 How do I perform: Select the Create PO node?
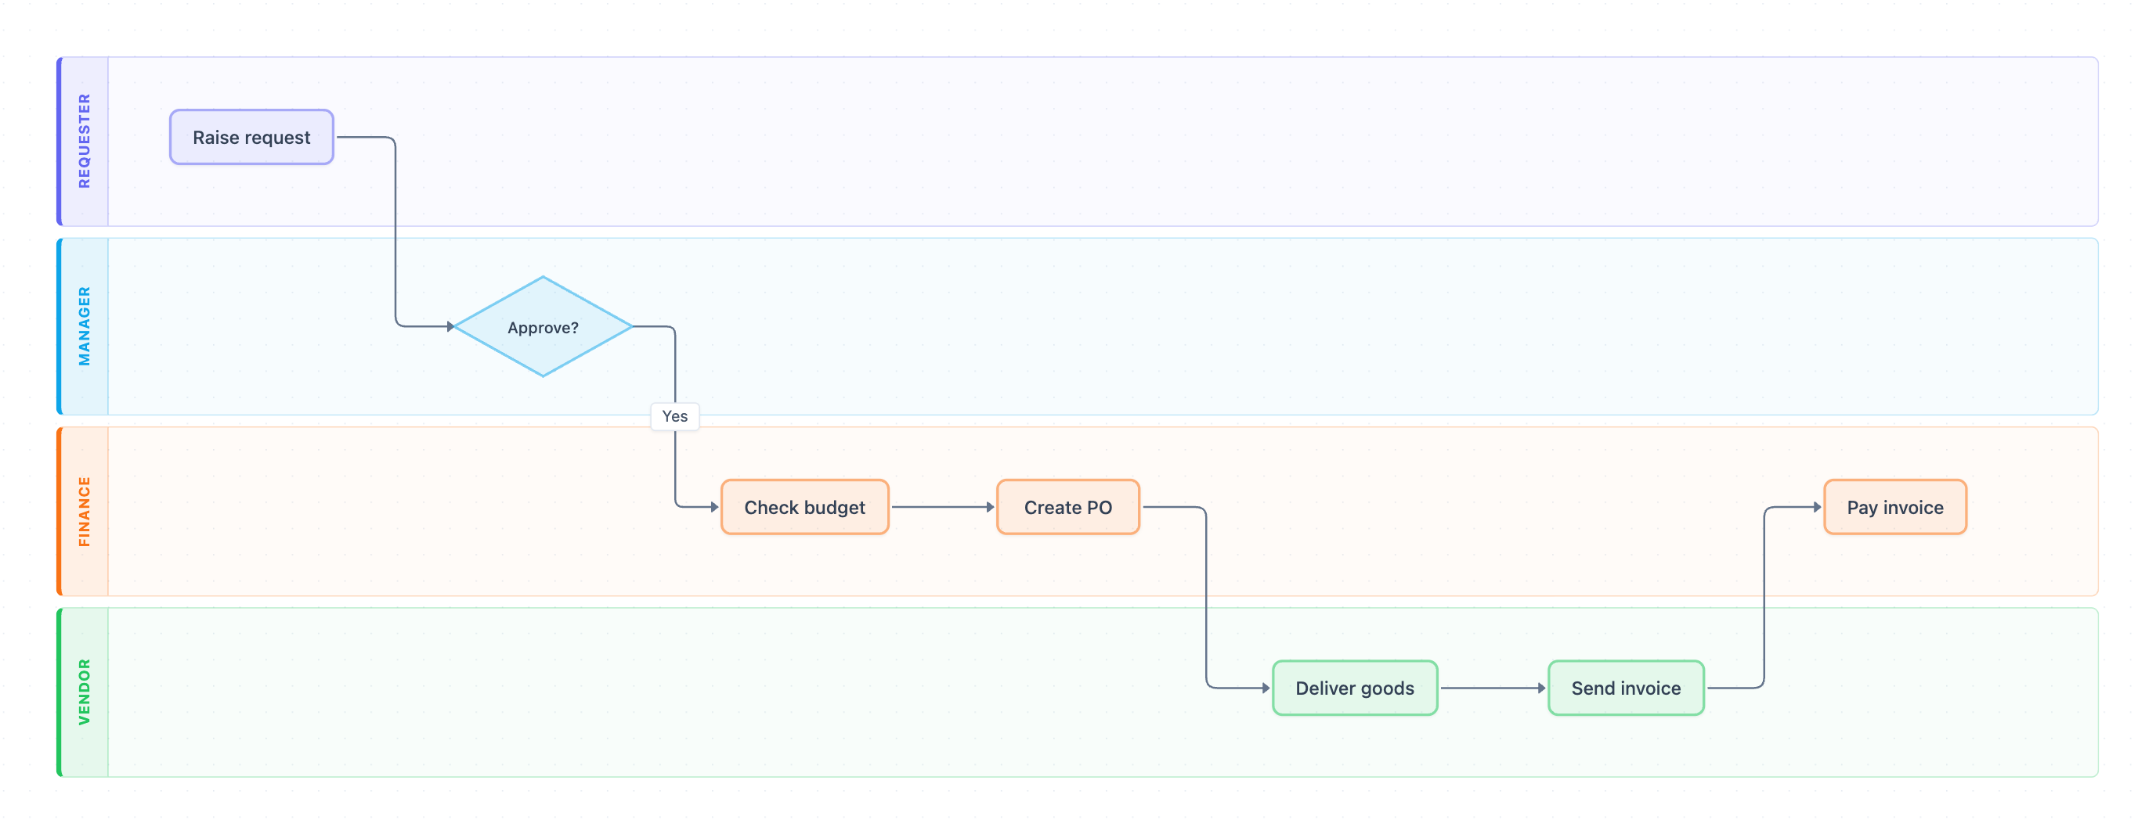click(1068, 507)
